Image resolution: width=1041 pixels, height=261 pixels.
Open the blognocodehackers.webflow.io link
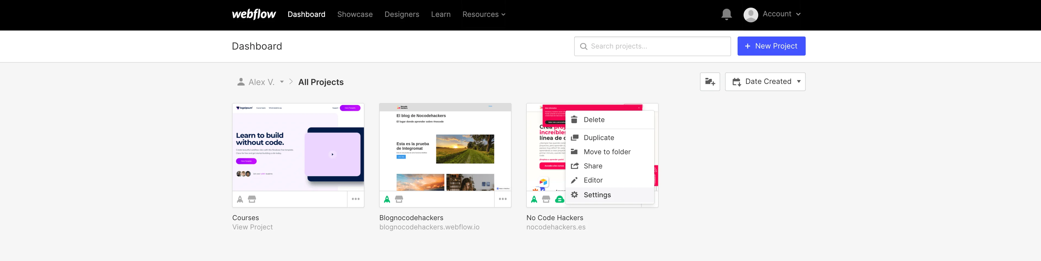click(x=429, y=227)
